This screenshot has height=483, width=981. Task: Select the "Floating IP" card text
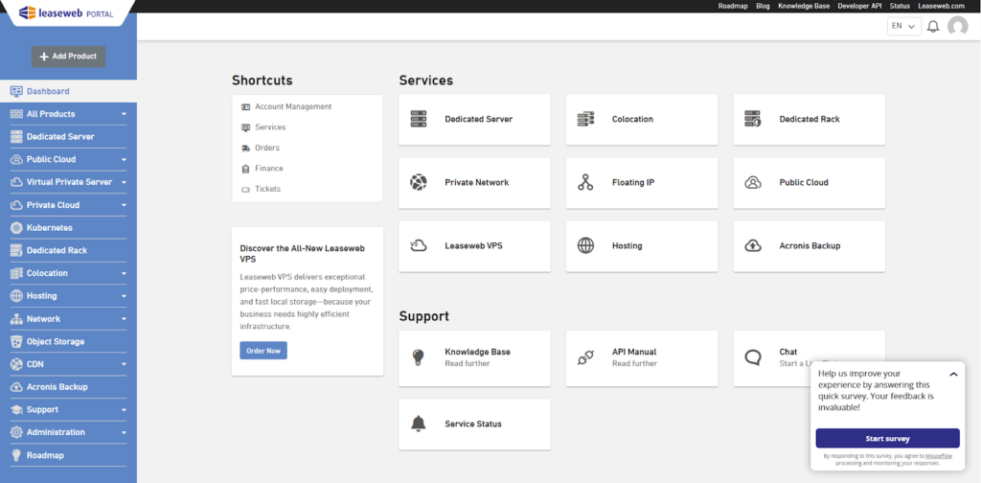[633, 183]
